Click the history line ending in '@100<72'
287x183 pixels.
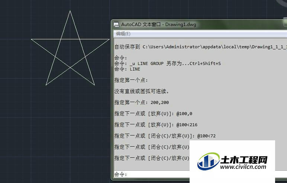click(x=165, y=136)
